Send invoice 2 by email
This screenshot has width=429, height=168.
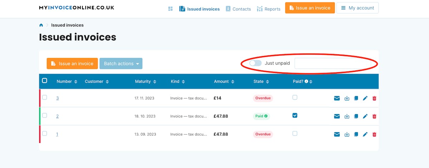337,116
